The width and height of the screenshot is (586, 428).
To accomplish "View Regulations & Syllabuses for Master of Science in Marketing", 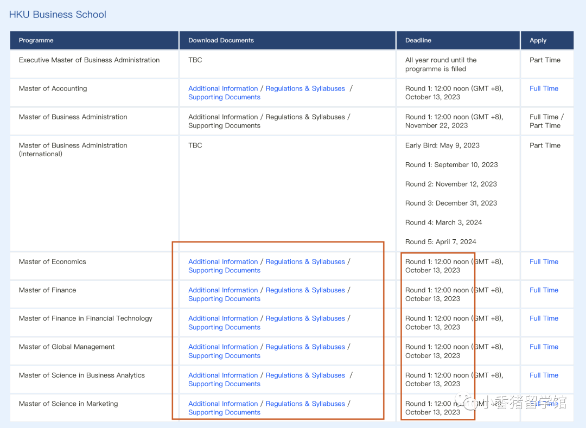I will pos(305,404).
